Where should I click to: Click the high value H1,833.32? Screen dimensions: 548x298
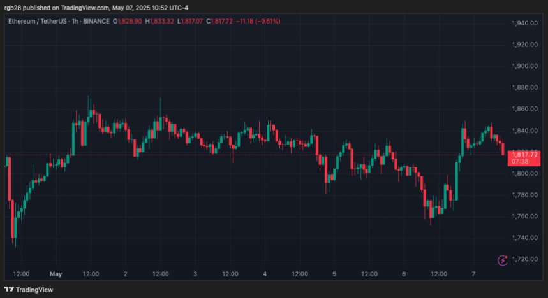[x=162, y=21]
